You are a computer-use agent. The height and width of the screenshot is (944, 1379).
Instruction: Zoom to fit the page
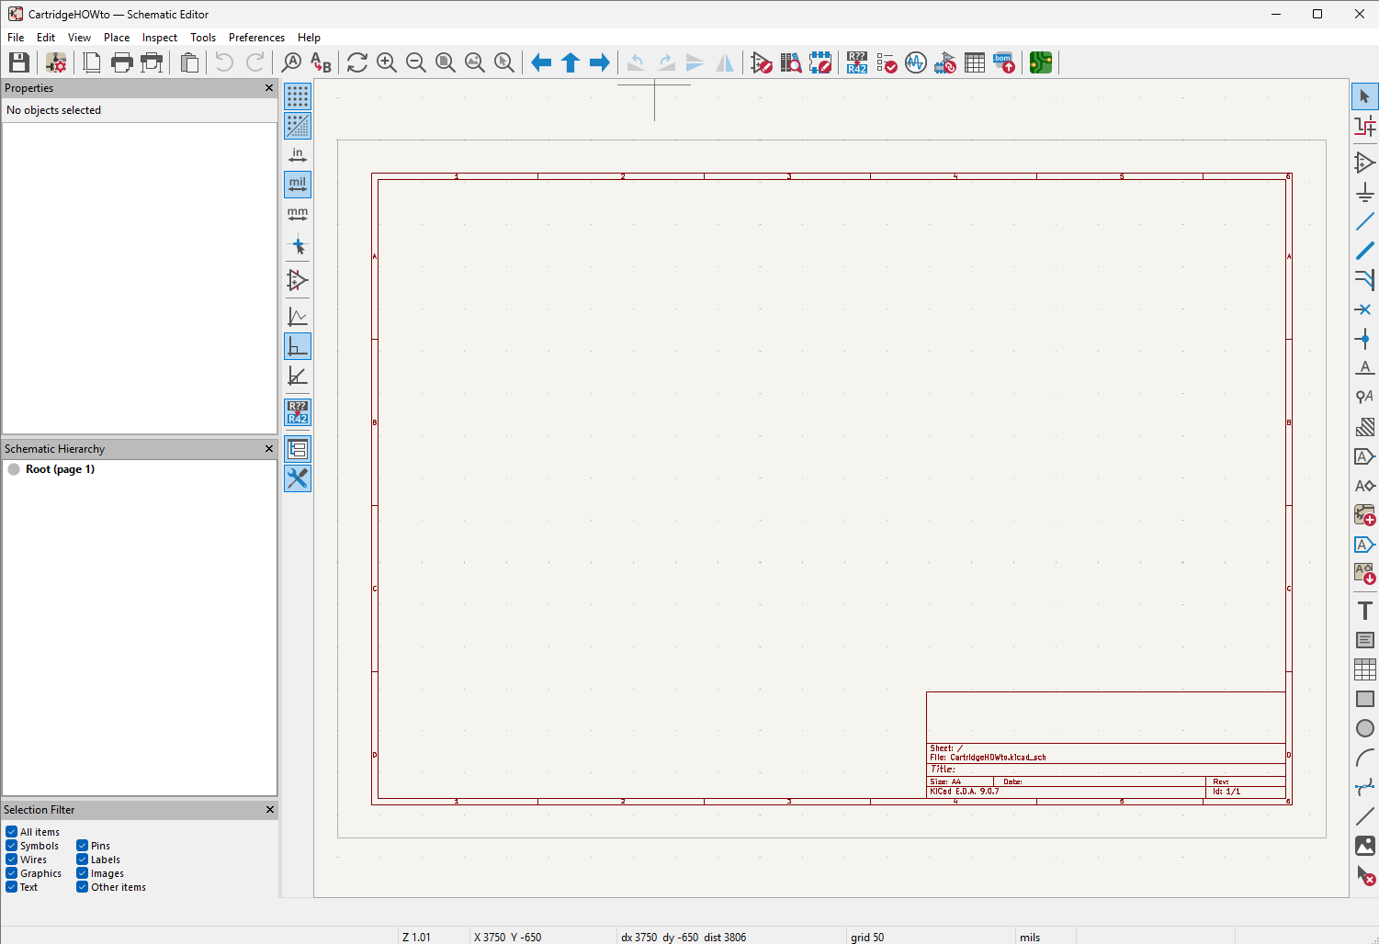[446, 62]
